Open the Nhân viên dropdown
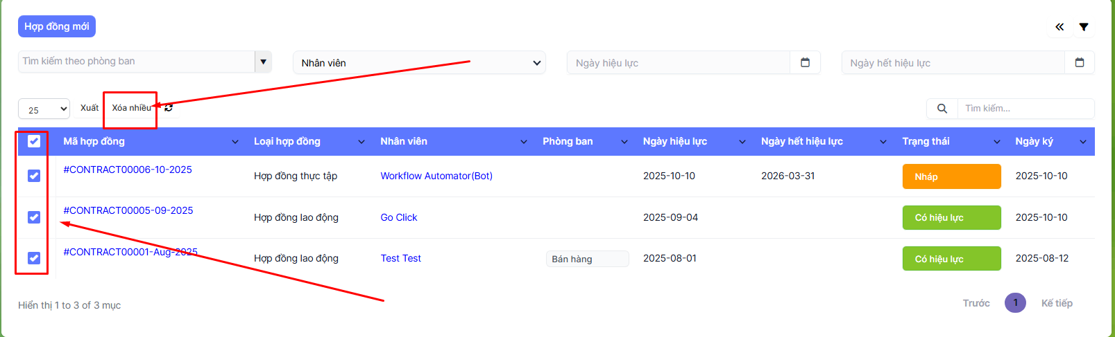The image size is (1115, 337). (x=419, y=63)
